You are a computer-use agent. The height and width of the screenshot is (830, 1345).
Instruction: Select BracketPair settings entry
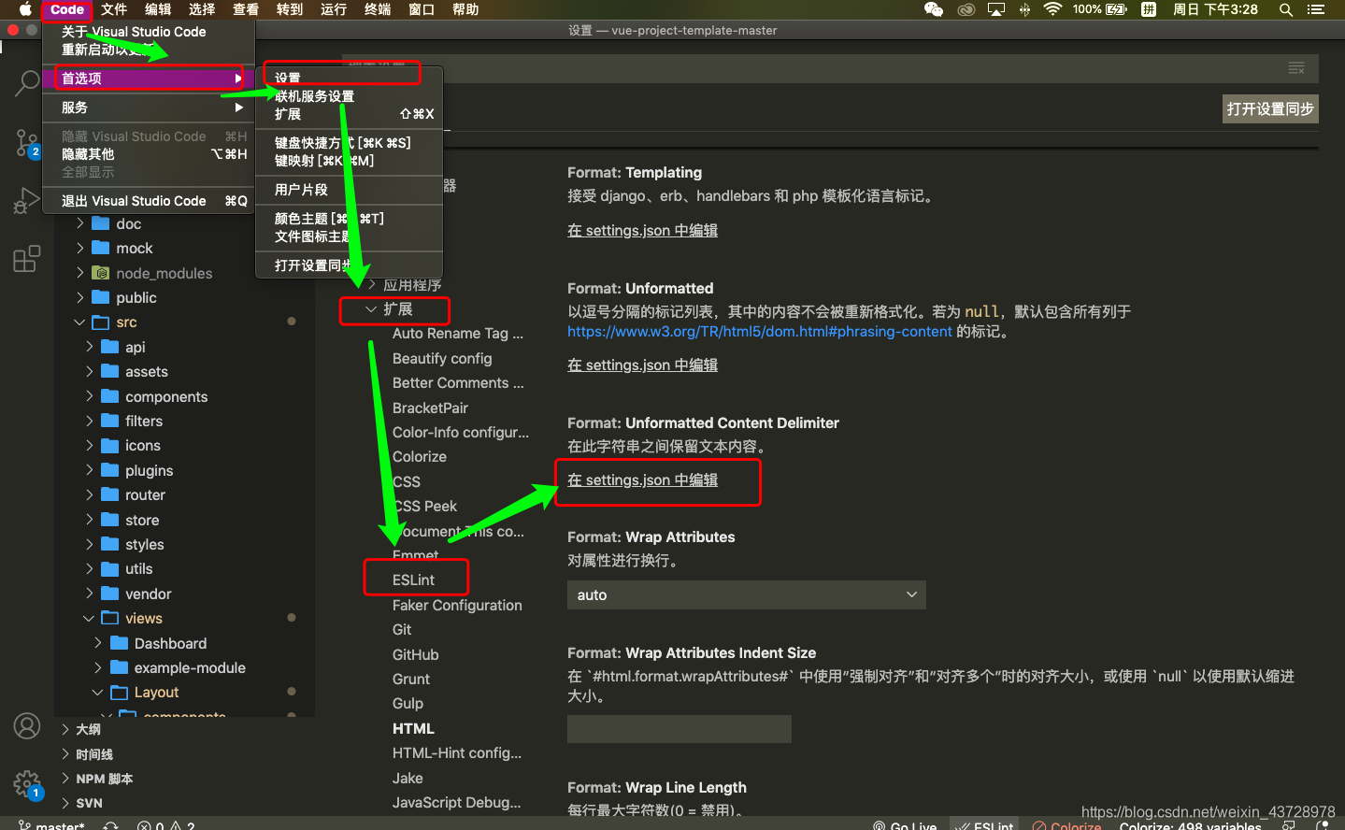click(x=430, y=408)
